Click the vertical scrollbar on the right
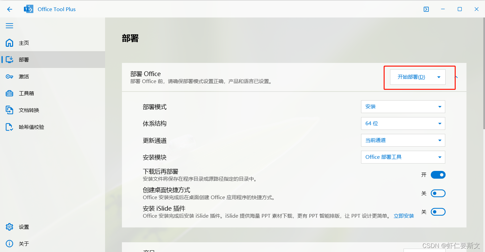 483,73
